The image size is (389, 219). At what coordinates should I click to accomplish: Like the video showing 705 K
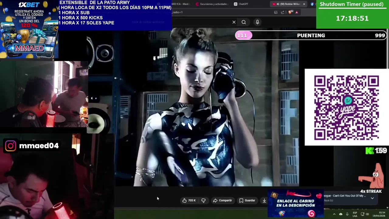[189, 200]
